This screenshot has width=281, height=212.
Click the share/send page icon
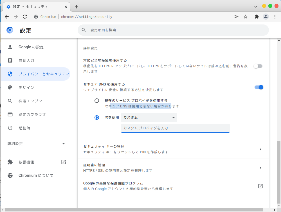pyautogui.click(x=236, y=17)
